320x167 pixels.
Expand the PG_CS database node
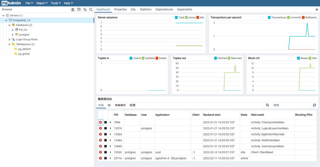13,30
